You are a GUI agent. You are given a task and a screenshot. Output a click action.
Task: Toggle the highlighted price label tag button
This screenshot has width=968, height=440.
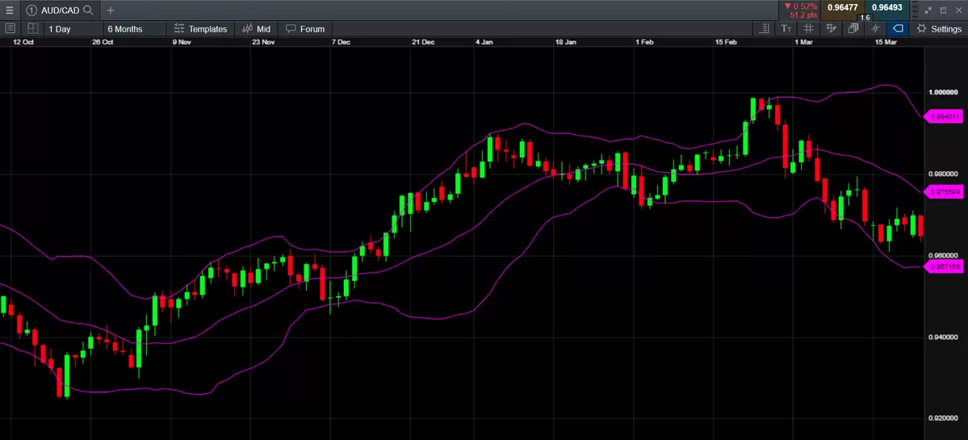(x=898, y=29)
